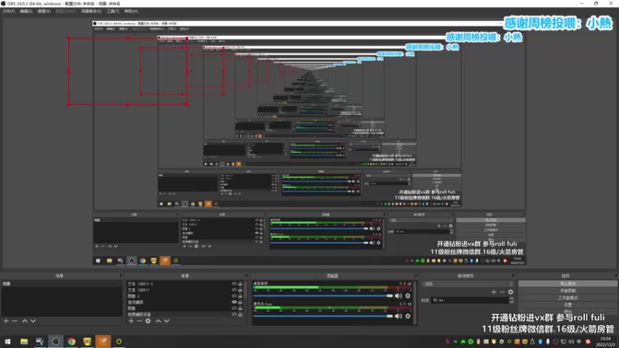
Task: Open the Windows Start menu
Action: click(8, 341)
